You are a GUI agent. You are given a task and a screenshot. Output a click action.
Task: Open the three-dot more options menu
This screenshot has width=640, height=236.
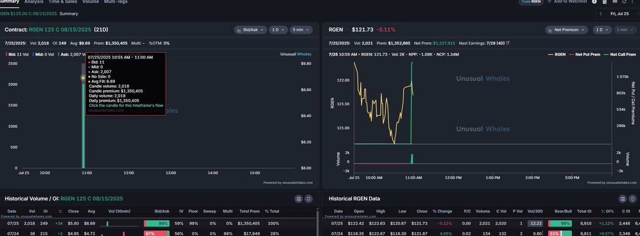(631, 2)
